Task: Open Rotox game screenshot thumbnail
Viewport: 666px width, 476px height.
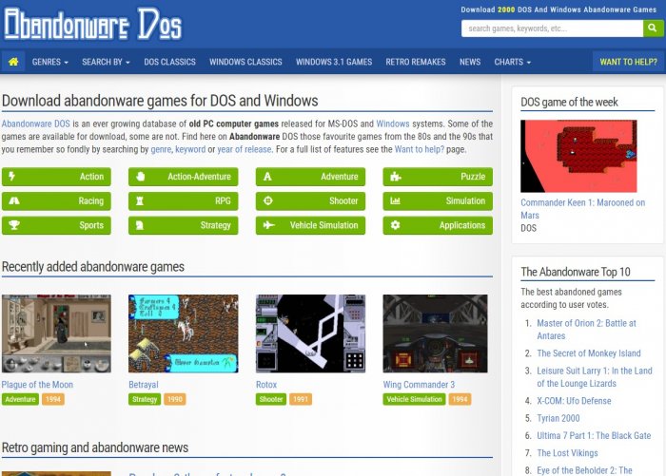Action: (310, 333)
